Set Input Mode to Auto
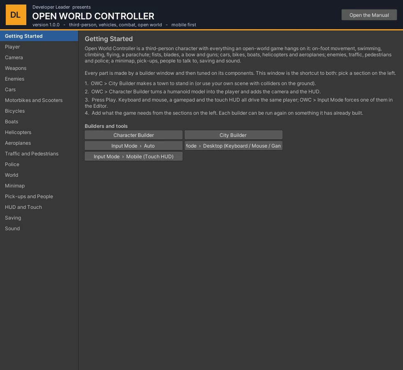 click(134, 146)
